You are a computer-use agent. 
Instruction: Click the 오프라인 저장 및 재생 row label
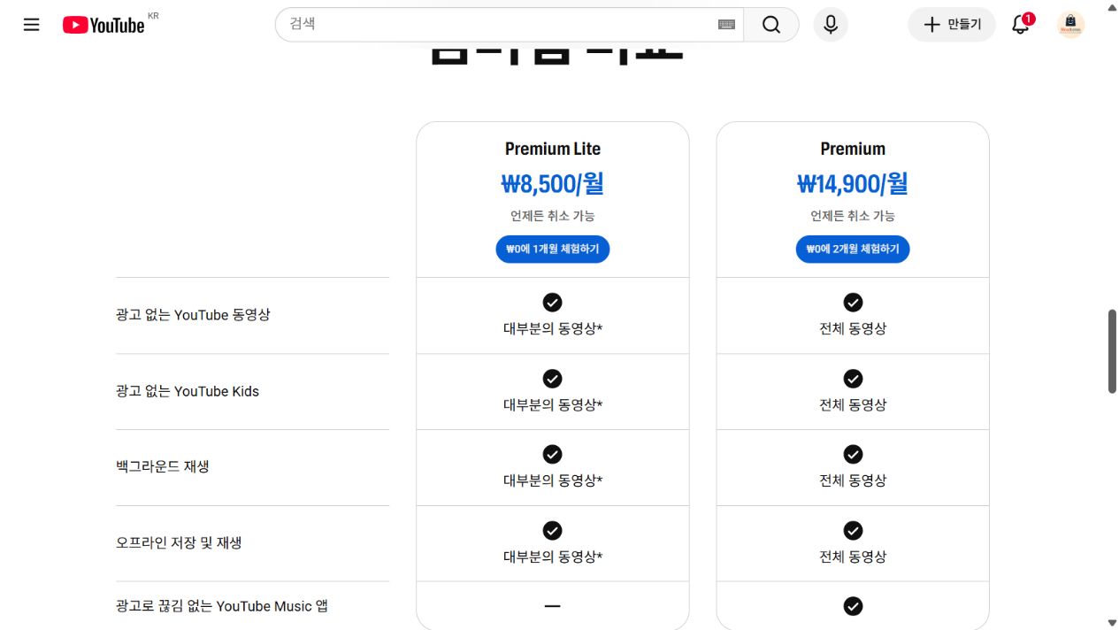pos(179,542)
